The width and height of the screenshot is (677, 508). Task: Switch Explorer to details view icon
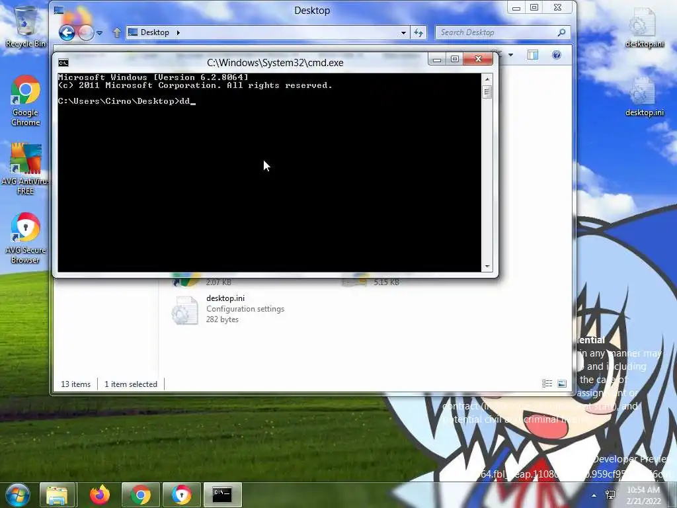pyautogui.click(x=547, y=384)
